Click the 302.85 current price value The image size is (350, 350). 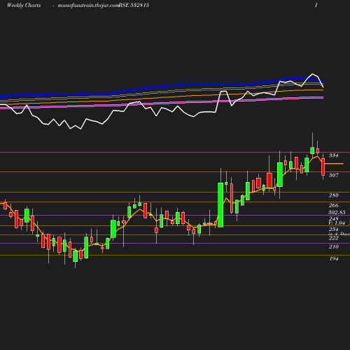coord(337,212)
